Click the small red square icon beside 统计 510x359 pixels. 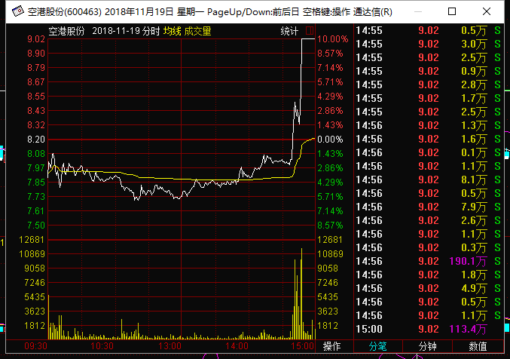click(x=309, y=31)
